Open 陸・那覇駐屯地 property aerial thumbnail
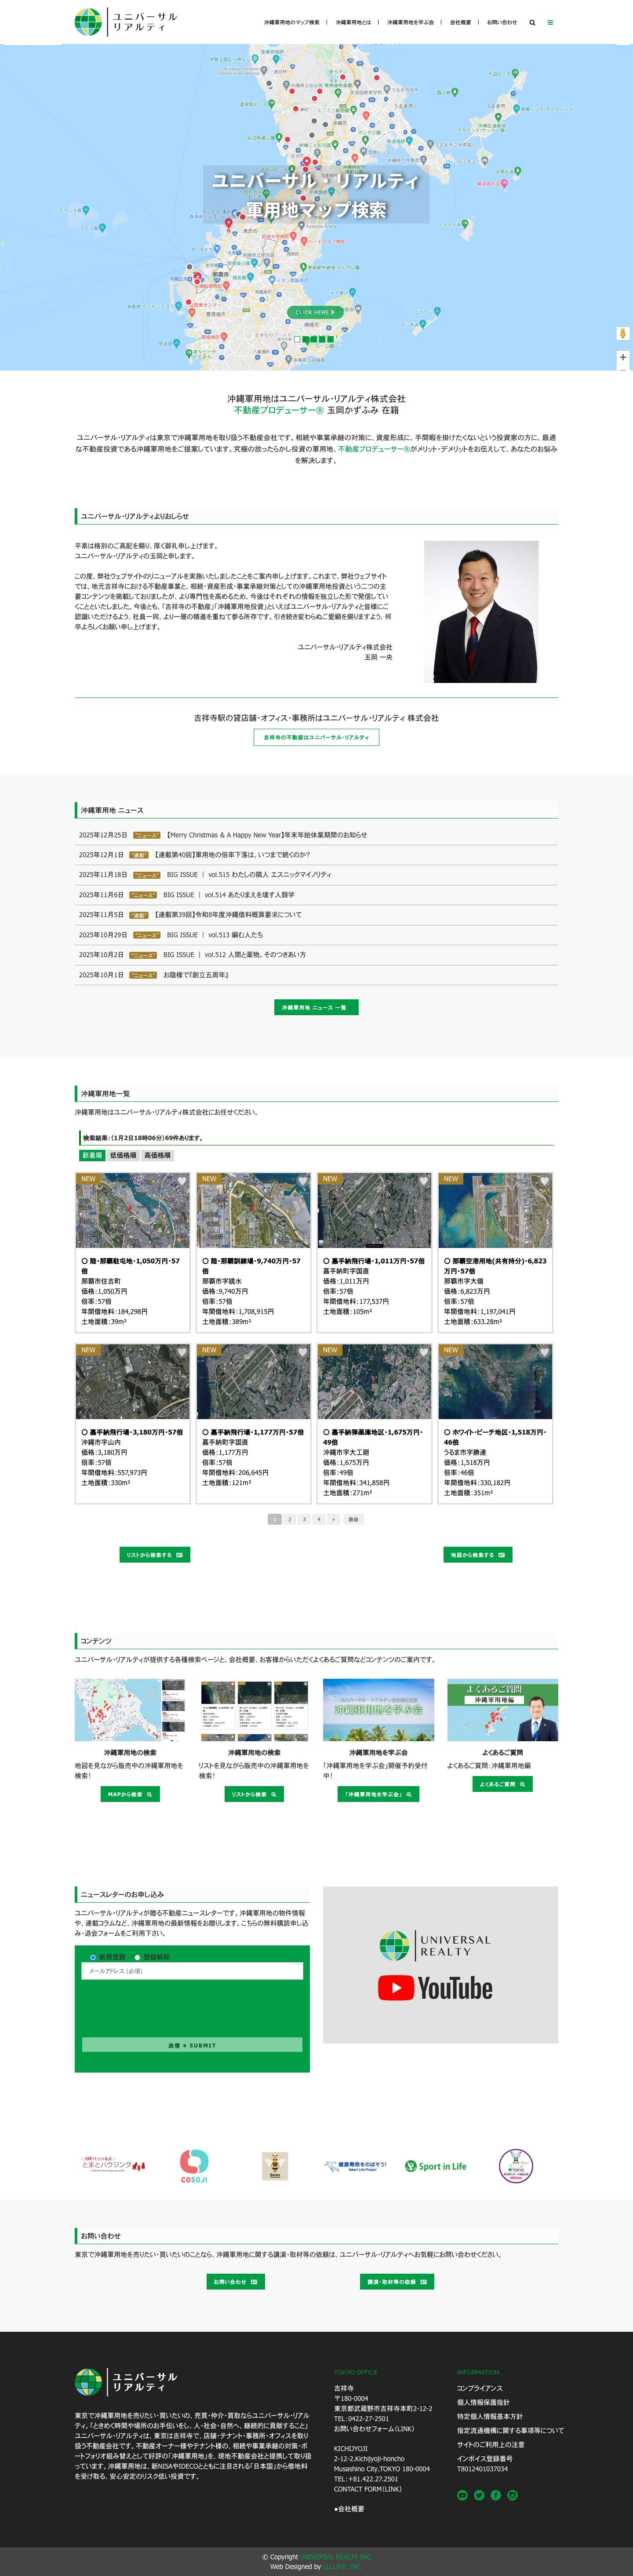 133,1210
